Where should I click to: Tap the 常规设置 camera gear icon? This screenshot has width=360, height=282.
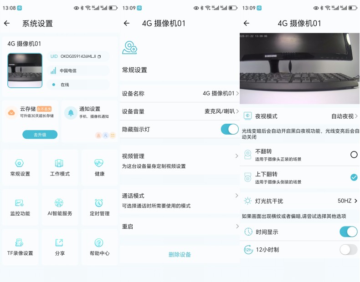click(x=129, y=48)
